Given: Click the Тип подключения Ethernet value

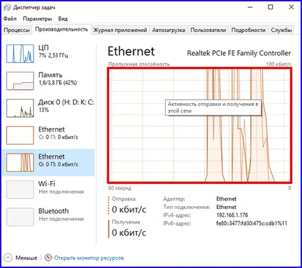Looking at the screenshot, I should 226,207.
